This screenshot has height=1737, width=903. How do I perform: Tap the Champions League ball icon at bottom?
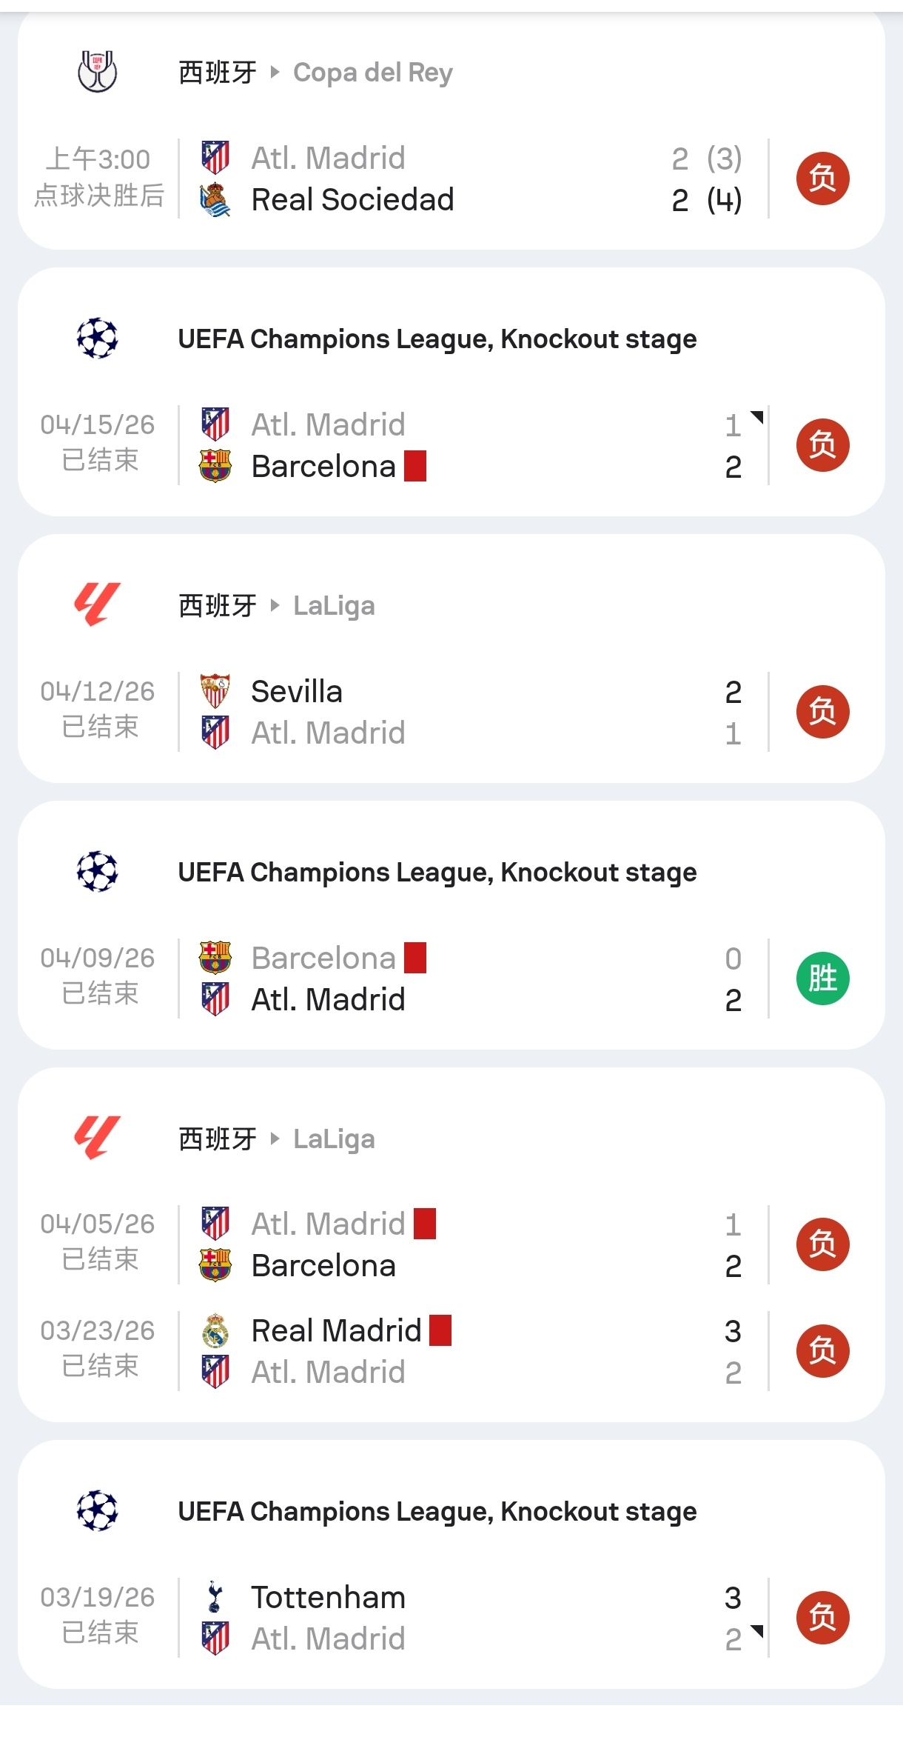pos(98,1510)
